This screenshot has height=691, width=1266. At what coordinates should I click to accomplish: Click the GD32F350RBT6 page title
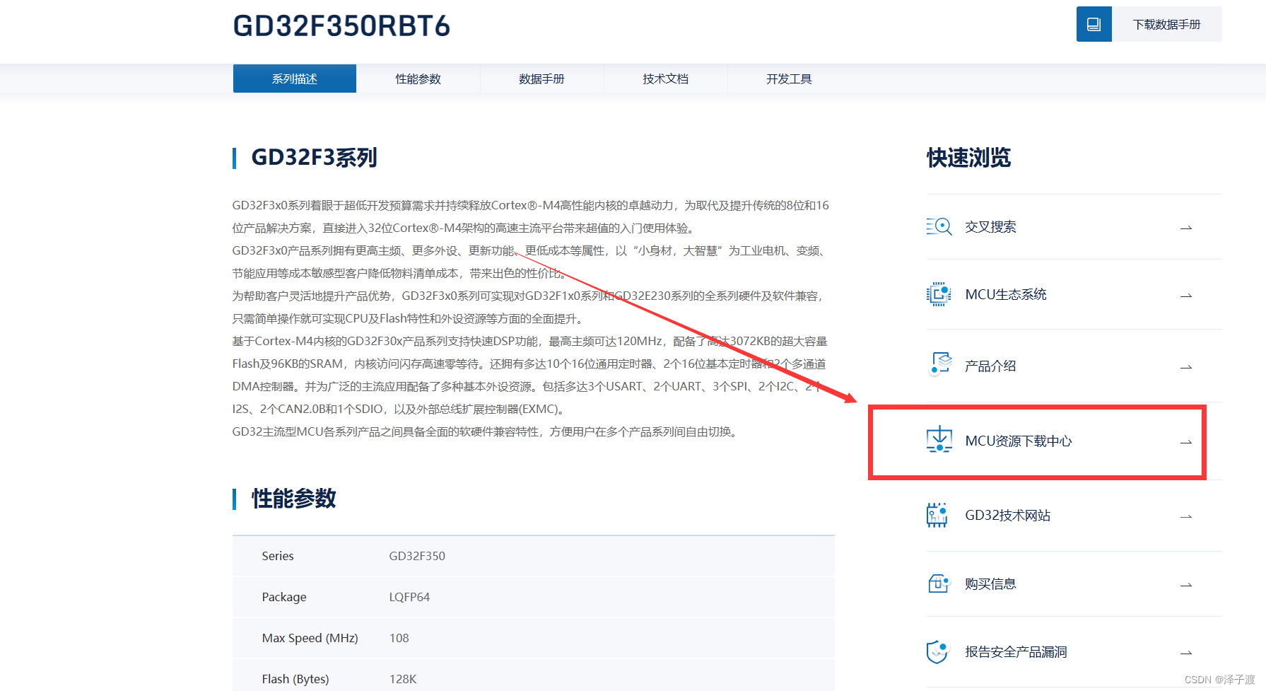pyautogui.click(x=341, y=25)
